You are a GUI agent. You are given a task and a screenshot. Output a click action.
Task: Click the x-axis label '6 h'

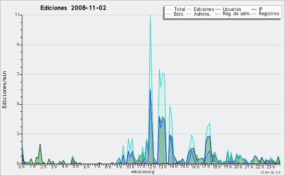pyautogui.click(x=87, y=167)
